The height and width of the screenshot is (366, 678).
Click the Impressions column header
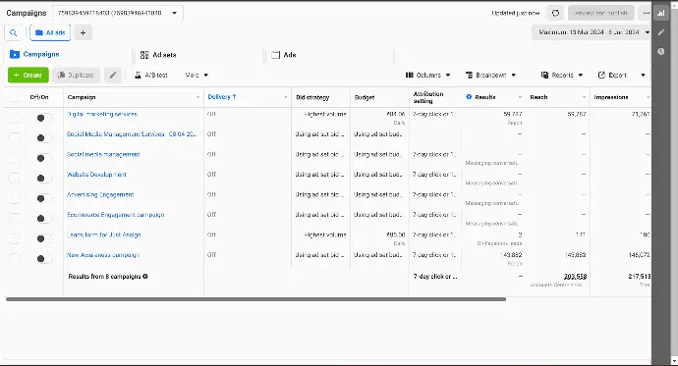610,97
